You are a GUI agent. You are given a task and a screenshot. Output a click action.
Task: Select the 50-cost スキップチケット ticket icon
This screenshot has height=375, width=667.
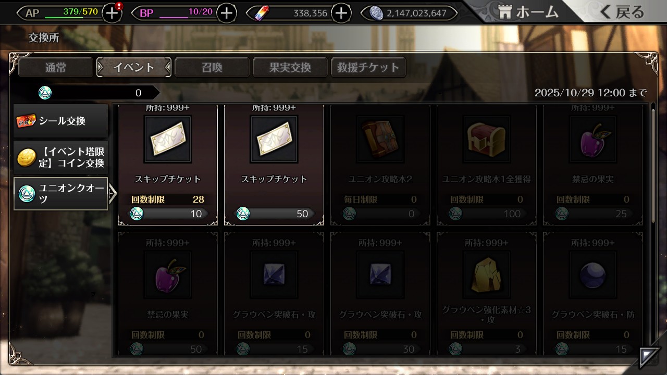pos(274,140)
